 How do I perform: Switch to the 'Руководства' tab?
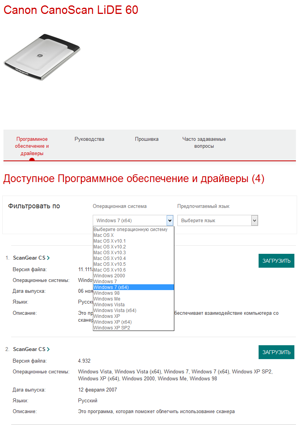[x=89, y=139]
